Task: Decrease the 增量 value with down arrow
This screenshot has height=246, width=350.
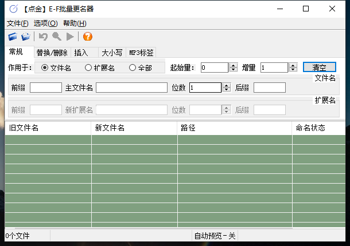Action: point(293,70)
